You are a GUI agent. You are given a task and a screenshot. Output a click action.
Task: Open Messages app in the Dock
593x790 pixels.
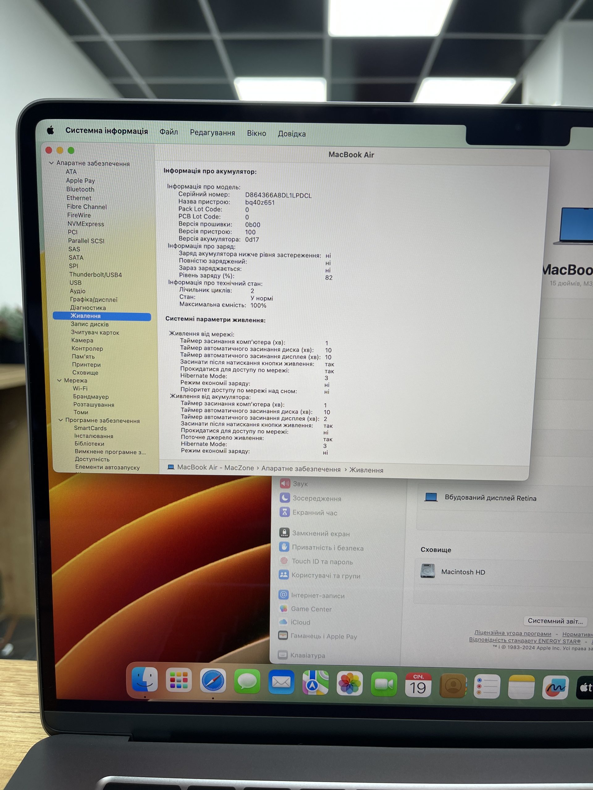tap(247, 681)
